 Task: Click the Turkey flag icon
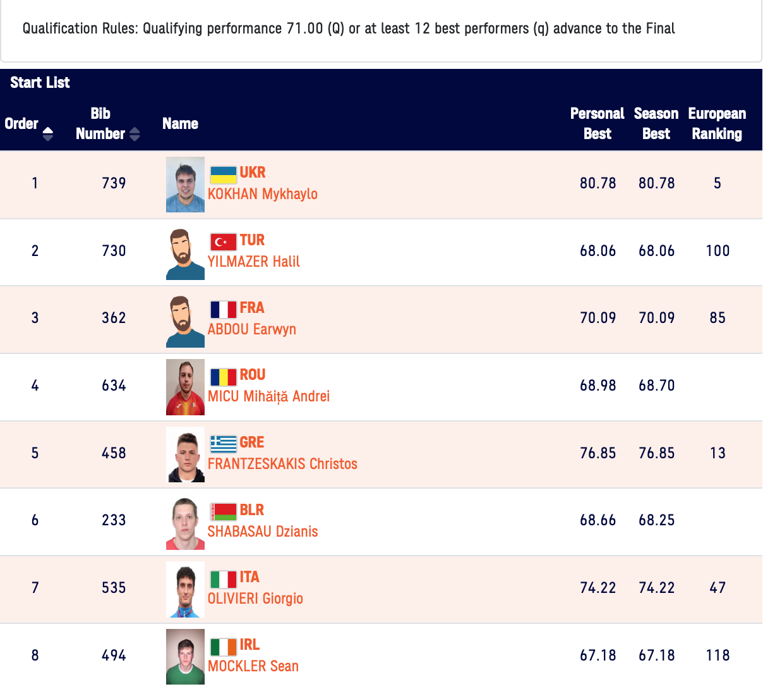[x=223, y=241]
